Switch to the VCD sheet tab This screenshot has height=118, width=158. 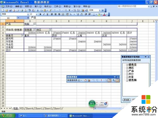[22, 108]
